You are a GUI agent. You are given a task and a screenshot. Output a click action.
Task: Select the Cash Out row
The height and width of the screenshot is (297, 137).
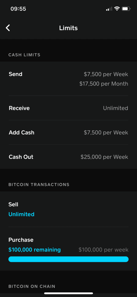click(x=68, y=157)
